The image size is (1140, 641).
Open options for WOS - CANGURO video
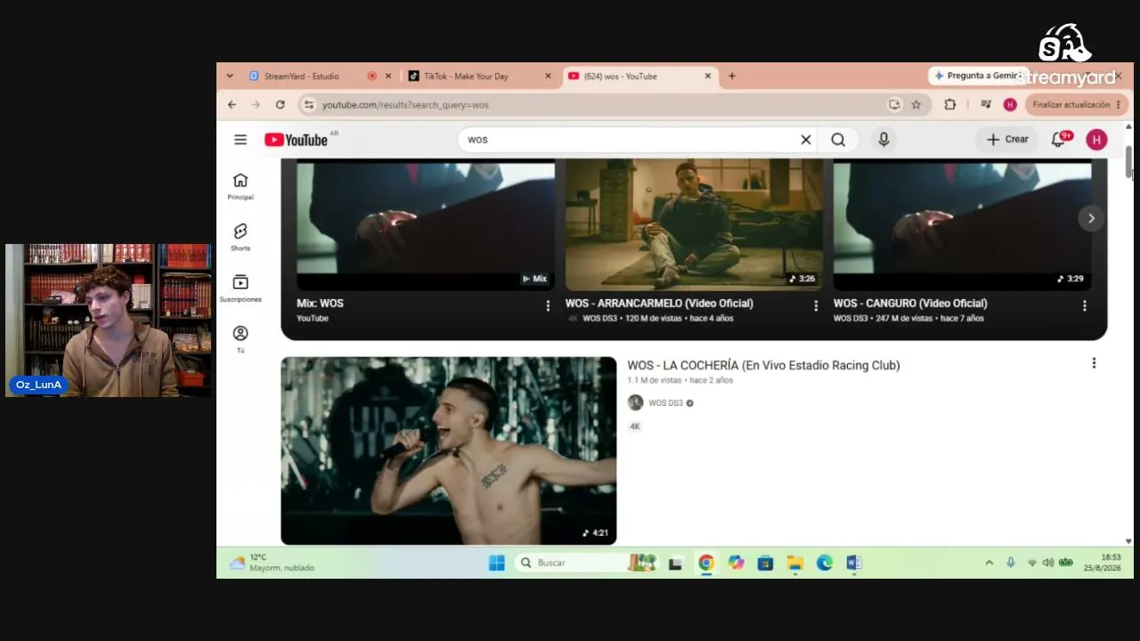pyautogui.click(x=1085, y=306)
